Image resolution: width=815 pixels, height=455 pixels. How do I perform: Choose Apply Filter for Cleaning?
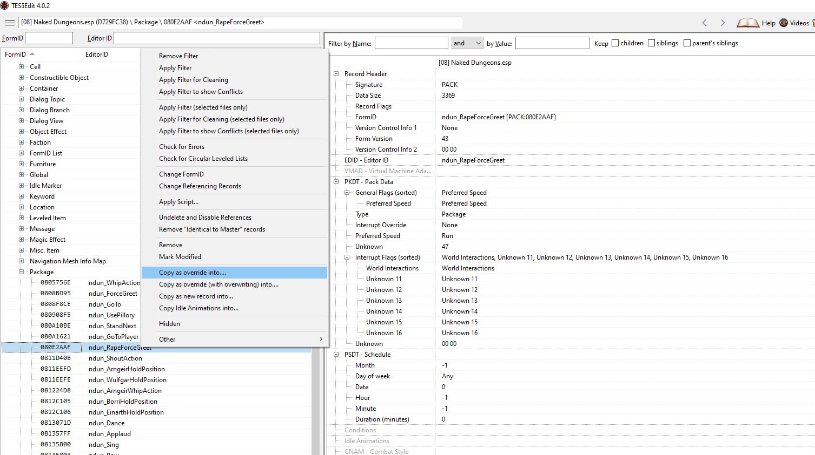point(234,80)
